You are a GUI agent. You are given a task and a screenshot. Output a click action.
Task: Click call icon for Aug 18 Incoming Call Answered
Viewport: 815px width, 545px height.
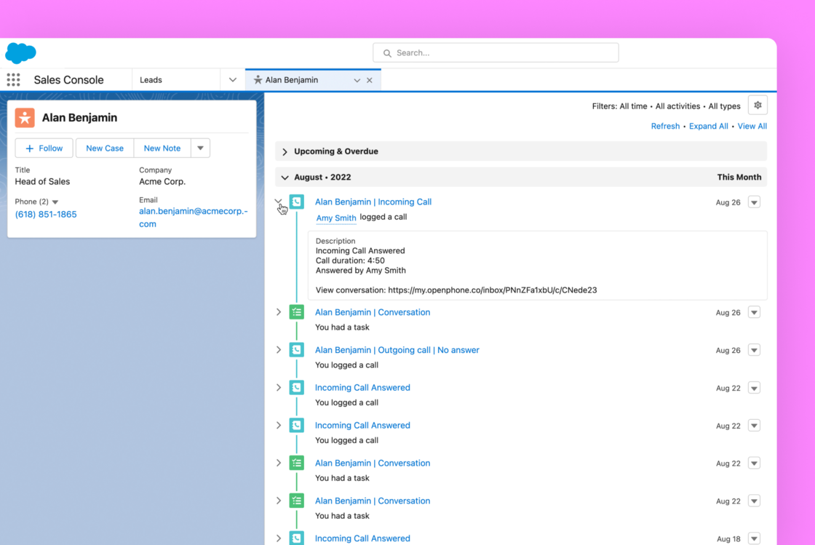(x=297, y=538)
